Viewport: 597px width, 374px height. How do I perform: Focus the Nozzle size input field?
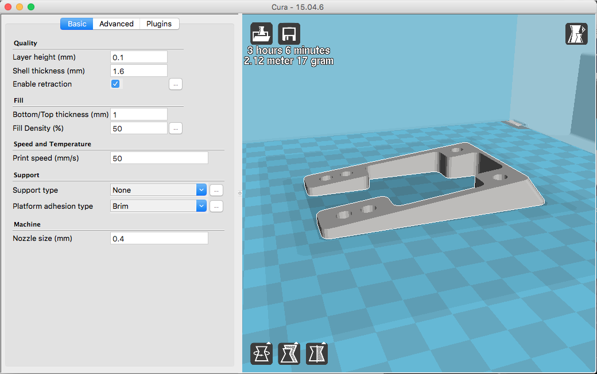click(158, 238)
